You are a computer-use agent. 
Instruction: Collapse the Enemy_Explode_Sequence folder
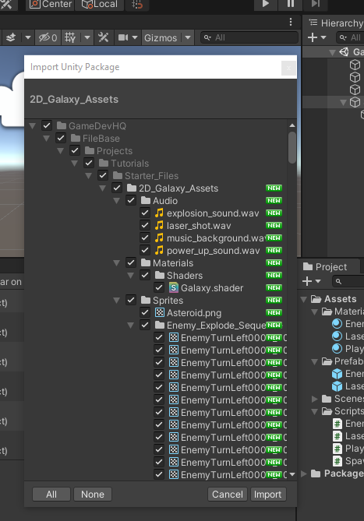(131, 326)
